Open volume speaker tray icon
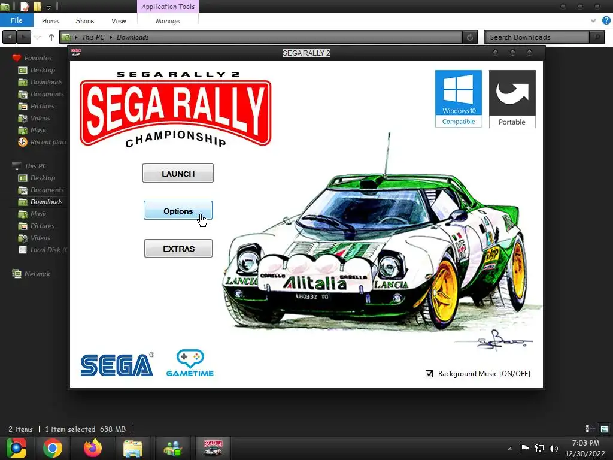Image resolution: width=613 pixels, height=460 pixels. coord(554,448)
